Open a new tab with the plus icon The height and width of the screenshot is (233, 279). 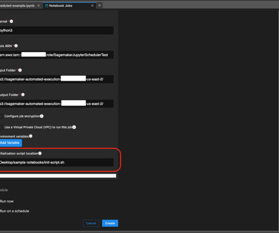(99, 5)
